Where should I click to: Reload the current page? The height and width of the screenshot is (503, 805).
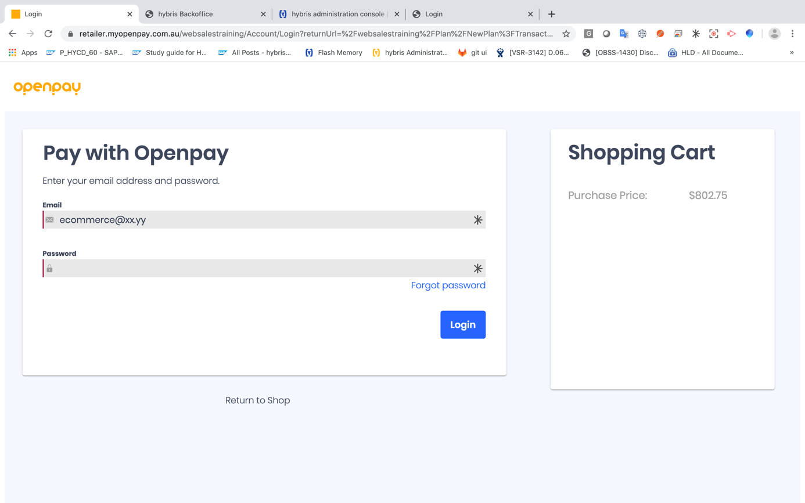48,34
